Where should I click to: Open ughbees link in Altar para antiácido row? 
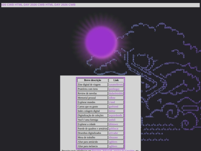(x=113, y=142)
